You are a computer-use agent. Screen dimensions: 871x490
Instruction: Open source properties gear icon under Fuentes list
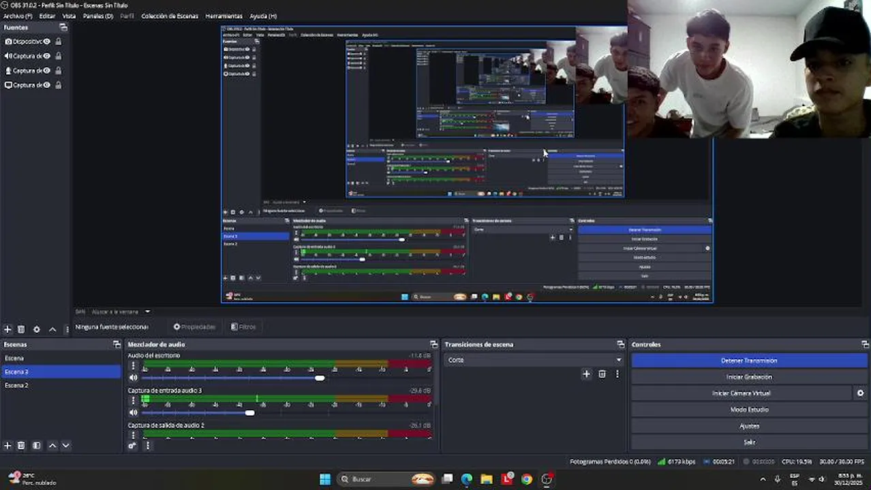click(37, 329)
